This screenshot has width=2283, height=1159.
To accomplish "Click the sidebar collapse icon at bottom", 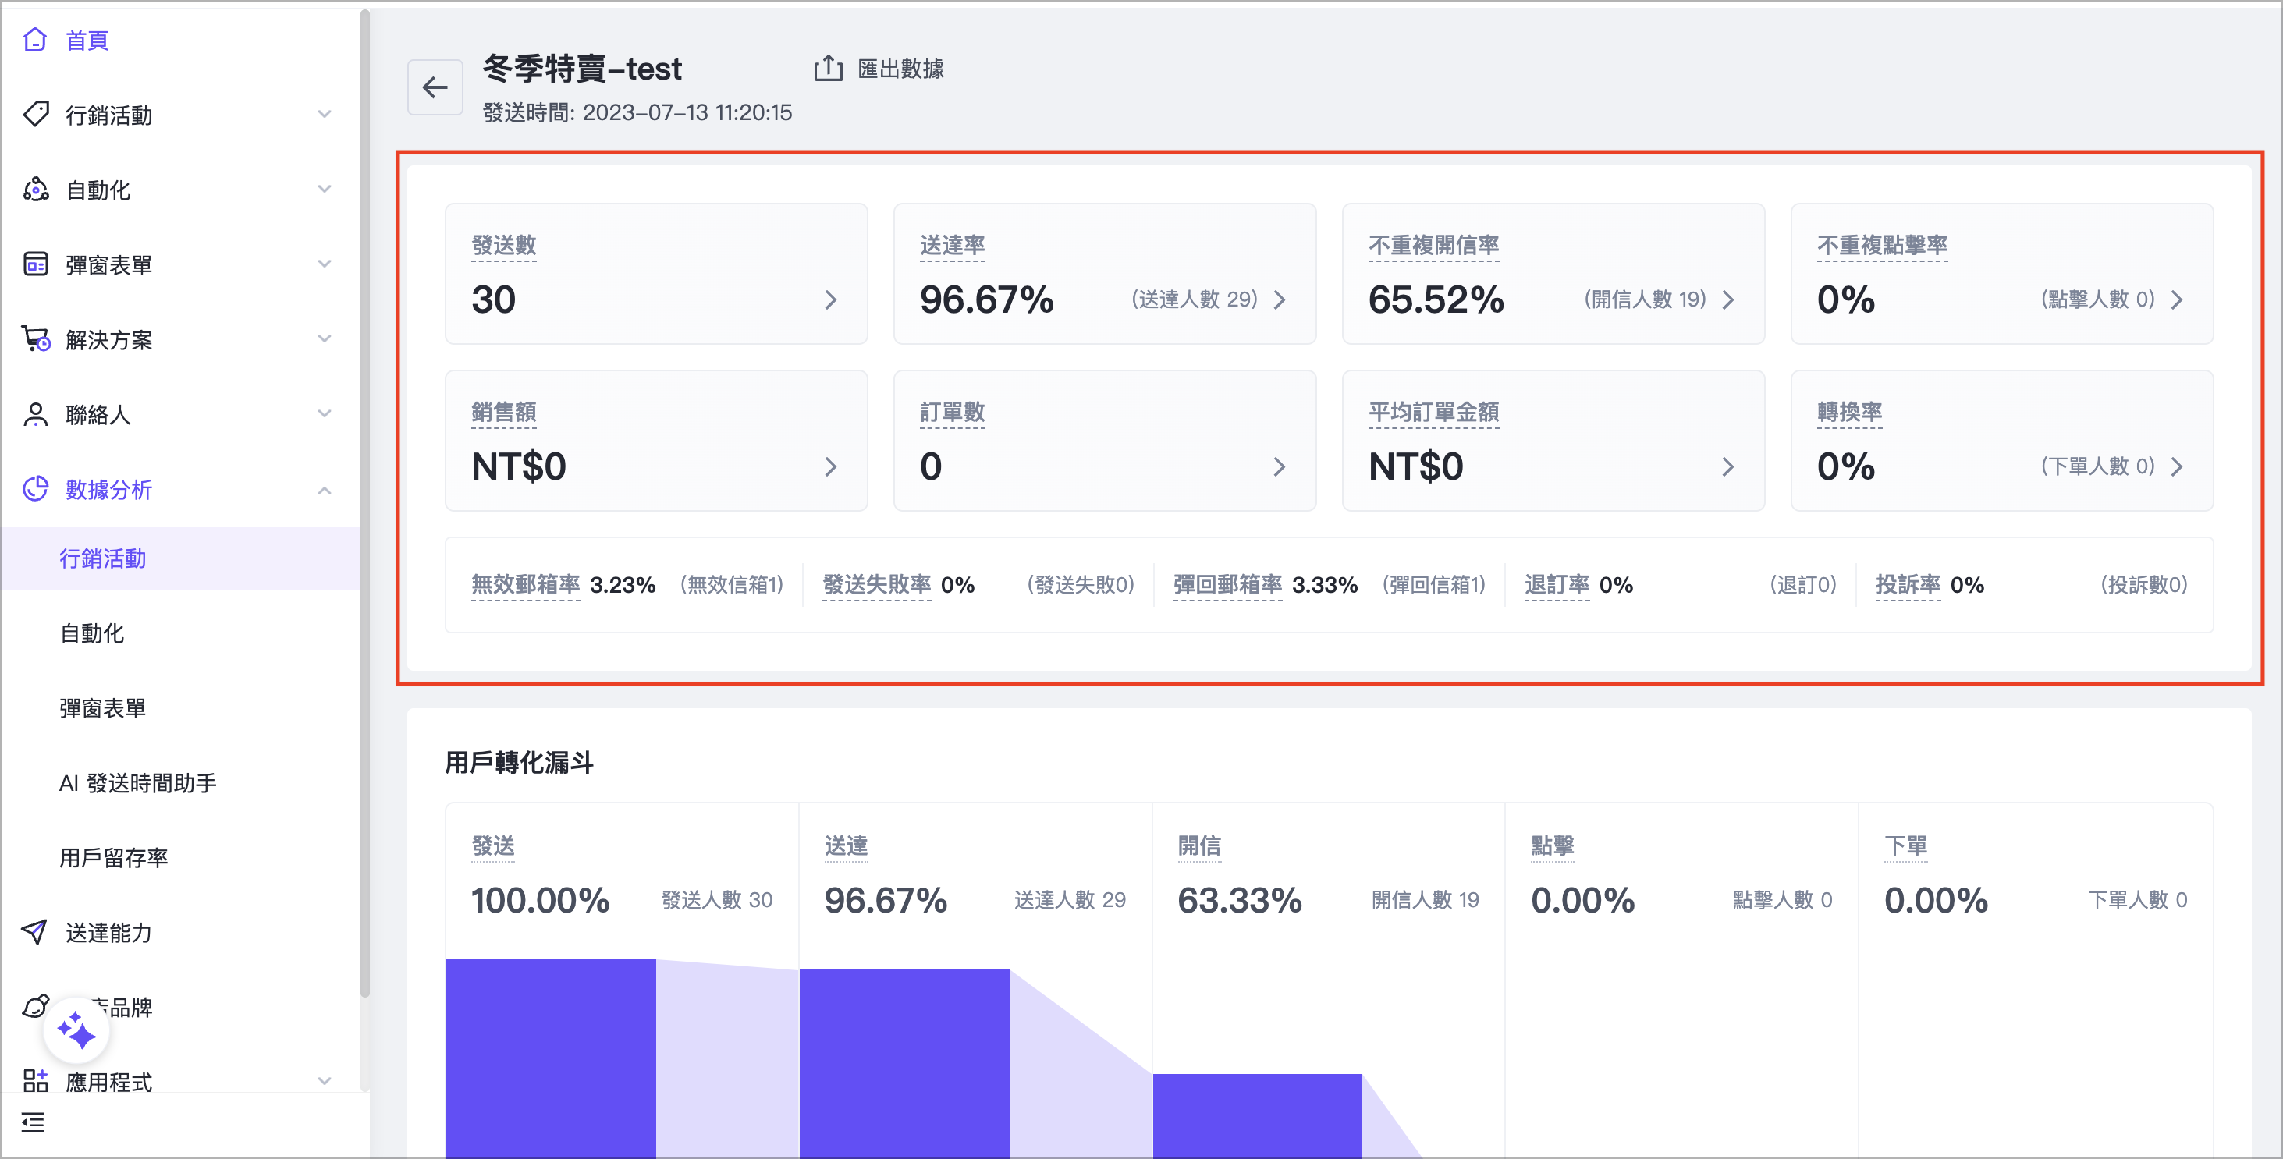I will coord(34,1122).
